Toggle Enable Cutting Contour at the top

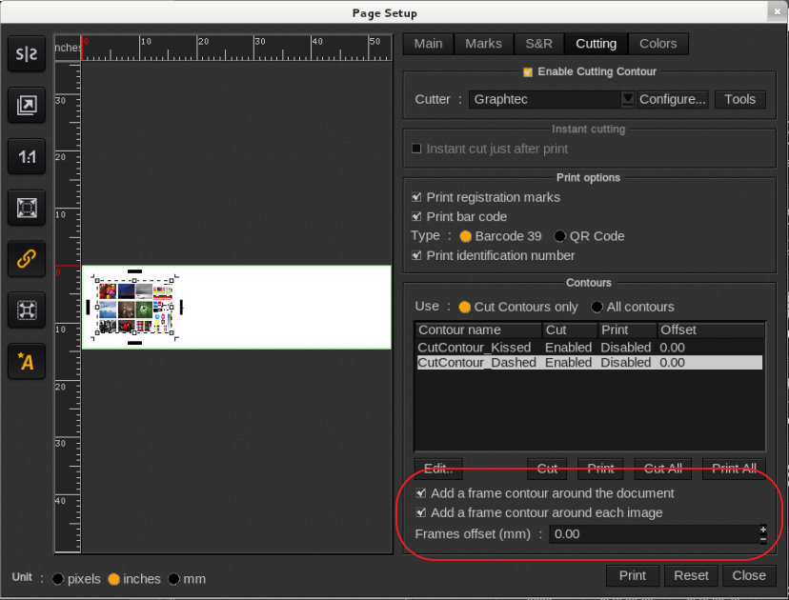pos(527,71)
